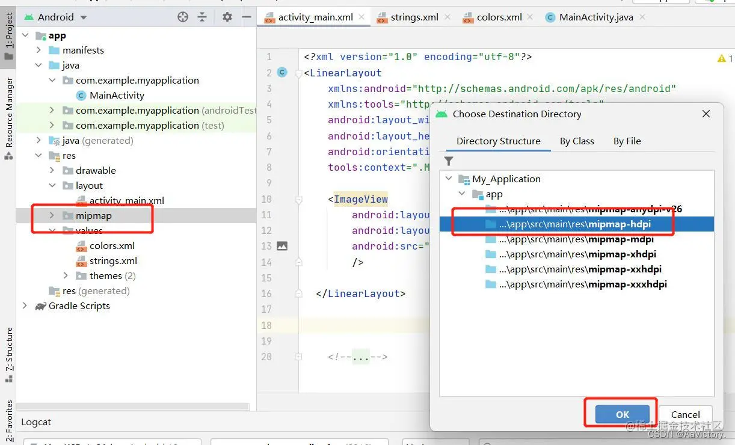Select activity_main.xml in the project tree
Screen dimensions: 735x445
click(120, 201)
